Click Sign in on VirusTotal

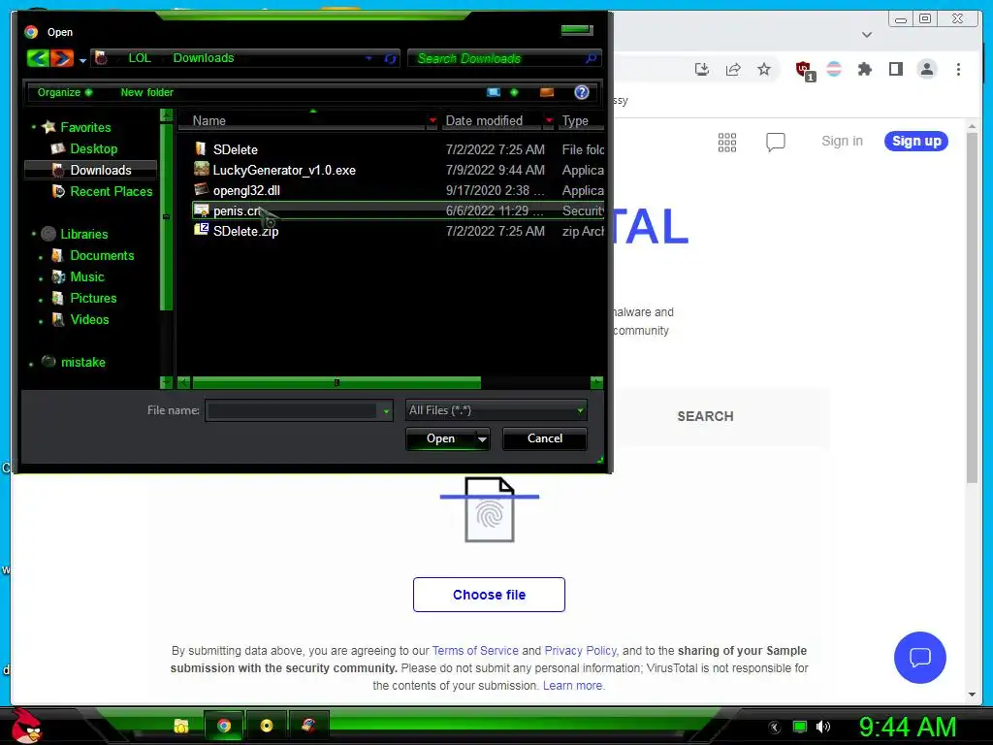[842, 141]
